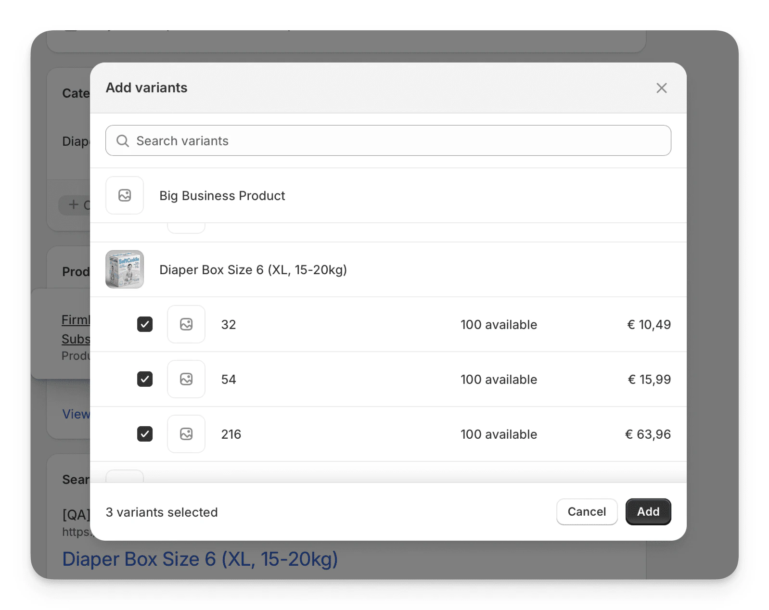The height and width of the screenshot is (610, 769).
Task: Click 100 available for variant 216
Action: pos(499,434)
